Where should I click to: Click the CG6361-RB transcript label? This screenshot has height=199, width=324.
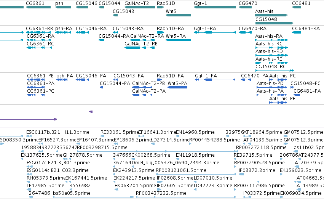39,28
